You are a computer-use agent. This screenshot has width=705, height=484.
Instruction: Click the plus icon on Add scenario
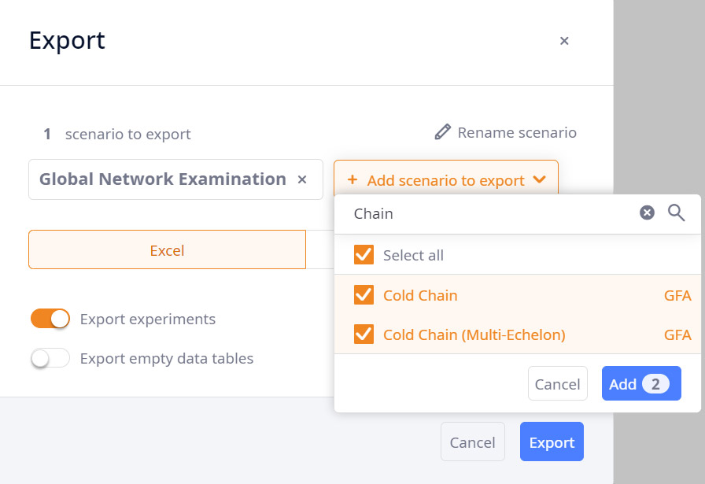[x=352, y=180]
